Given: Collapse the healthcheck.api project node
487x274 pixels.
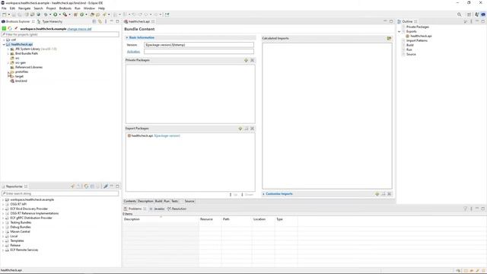Looking at the screenshot, I should [x=4, y=44].
